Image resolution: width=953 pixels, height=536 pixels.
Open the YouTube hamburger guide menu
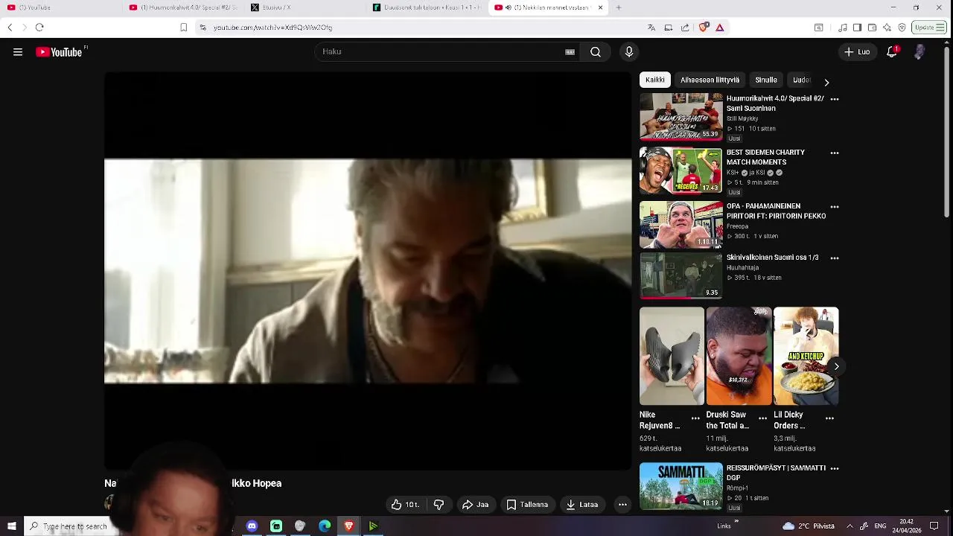18,52
